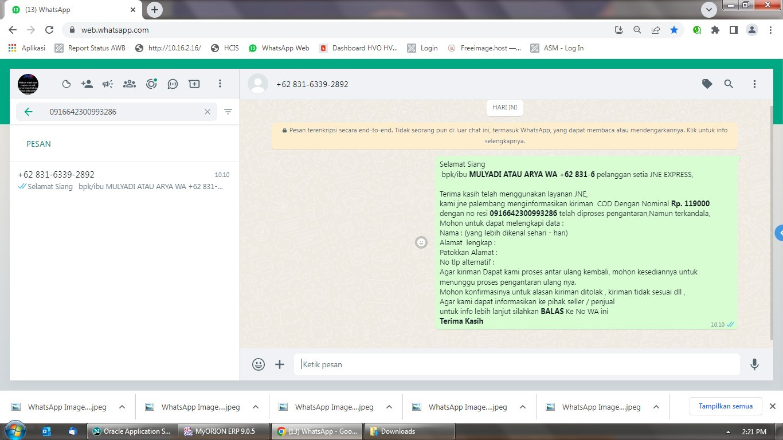Open the ASM - Log In bookmark

(x=557, y=48)
